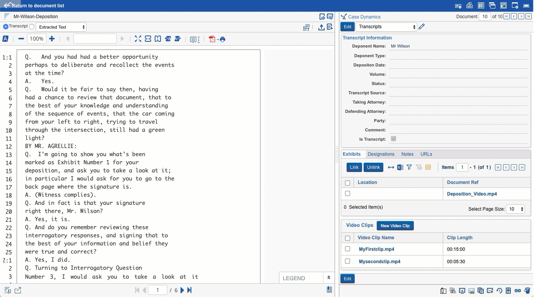Viewport: 534px width, 298px height.
Task: Click the envelope share icon beside Mr-Wilson-Deposition
Action: 330,17
